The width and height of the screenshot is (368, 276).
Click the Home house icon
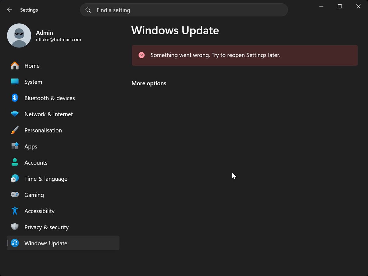[x=15, y=66]
